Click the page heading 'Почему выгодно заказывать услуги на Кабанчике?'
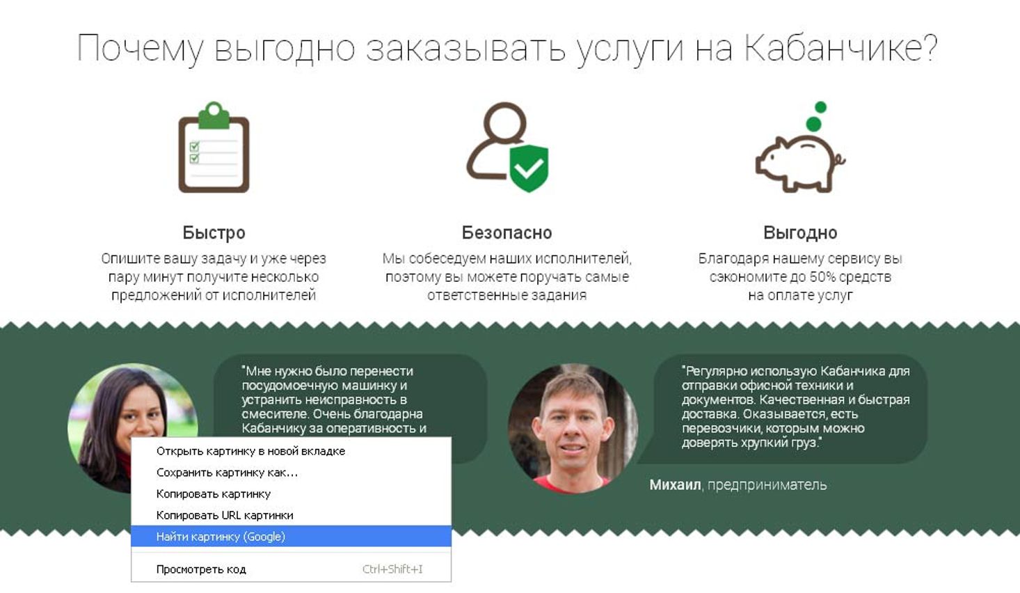Image resolution: width=1020 pixels, height=593 pixels. click(x=507, y=49)
